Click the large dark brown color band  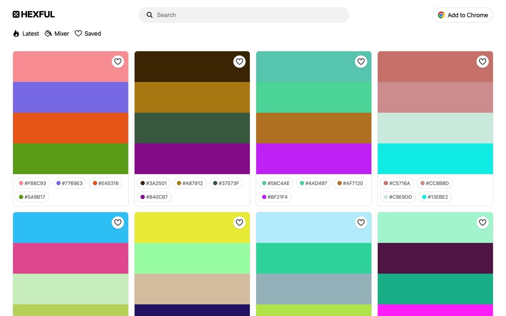[x=192, y=67]
